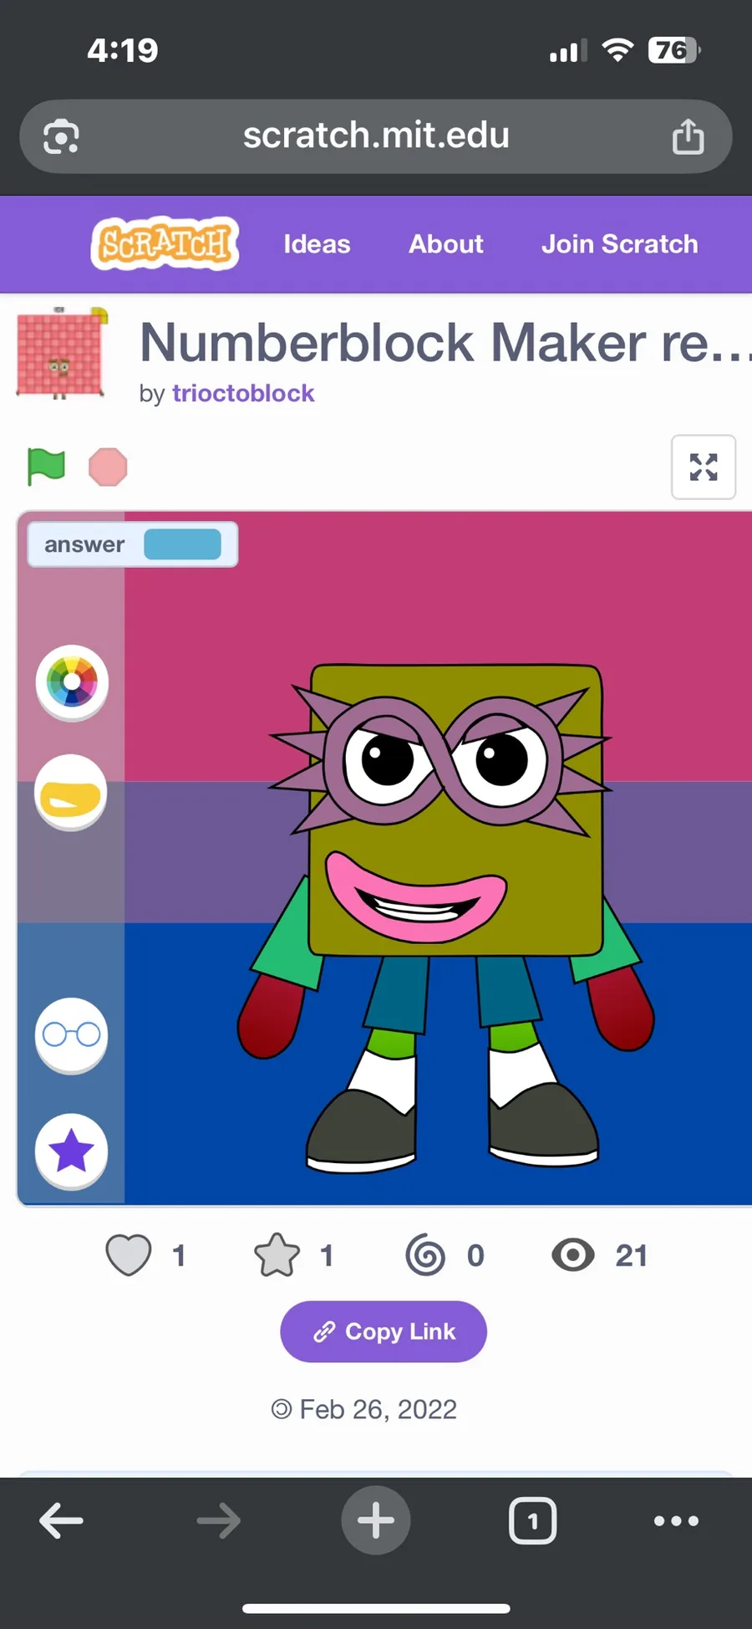This screenshot has height=1629, width=752.
Task: Click the Feb 26, 2022 date text
Action: point(379,1409)
